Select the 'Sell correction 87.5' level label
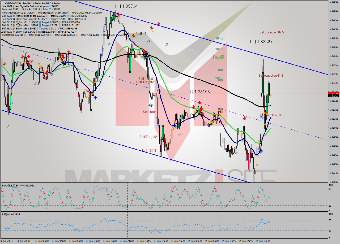This screenshot has height=244, width=340. coord(271,32)
